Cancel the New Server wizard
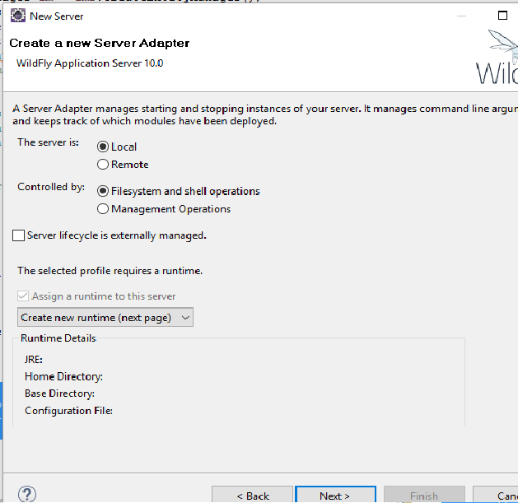 pyautogui.click(x=496, y=495)
